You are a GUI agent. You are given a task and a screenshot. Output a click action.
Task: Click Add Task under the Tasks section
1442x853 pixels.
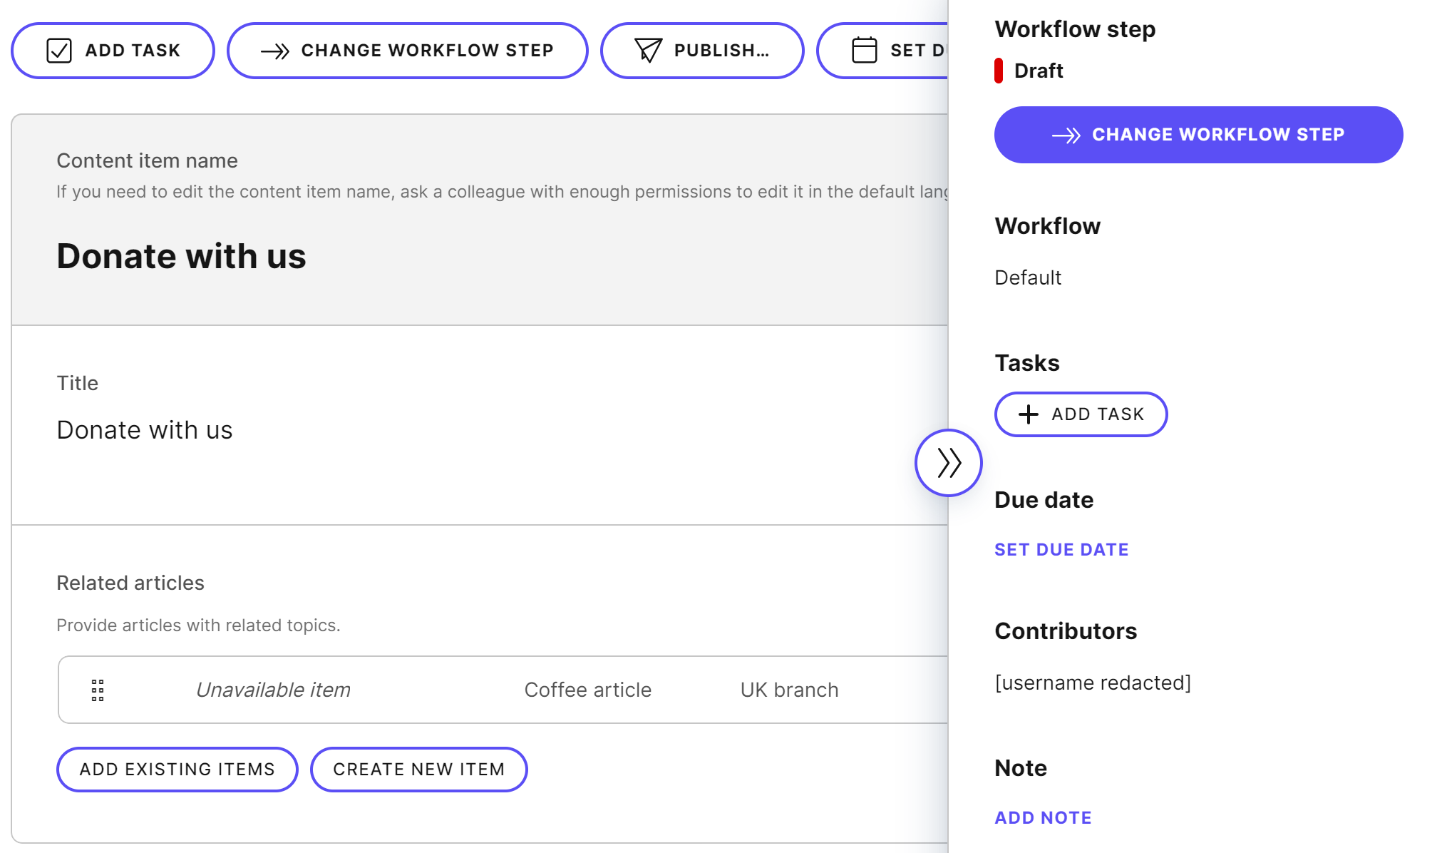[1081, 414]
